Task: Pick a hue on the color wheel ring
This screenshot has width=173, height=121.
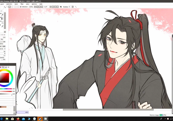Action: [x=12, y=78]
